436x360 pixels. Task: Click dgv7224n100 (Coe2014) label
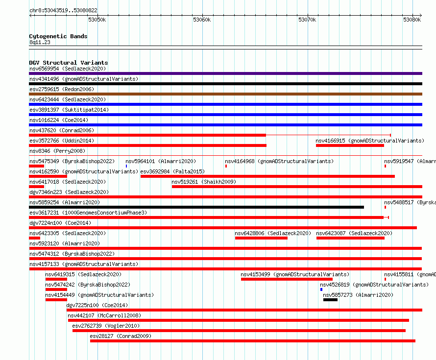60,223
